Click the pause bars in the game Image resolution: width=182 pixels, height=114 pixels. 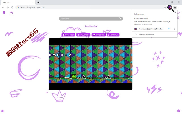[x=130, y=47]
